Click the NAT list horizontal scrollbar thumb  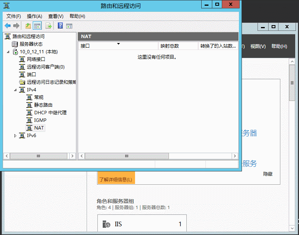[x=127, y=156]
